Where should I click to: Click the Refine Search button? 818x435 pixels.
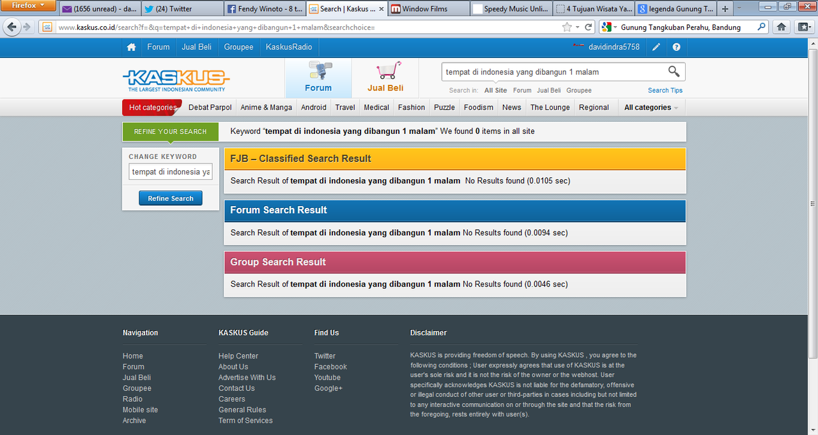pyautogui.click(x=171, y=198)
